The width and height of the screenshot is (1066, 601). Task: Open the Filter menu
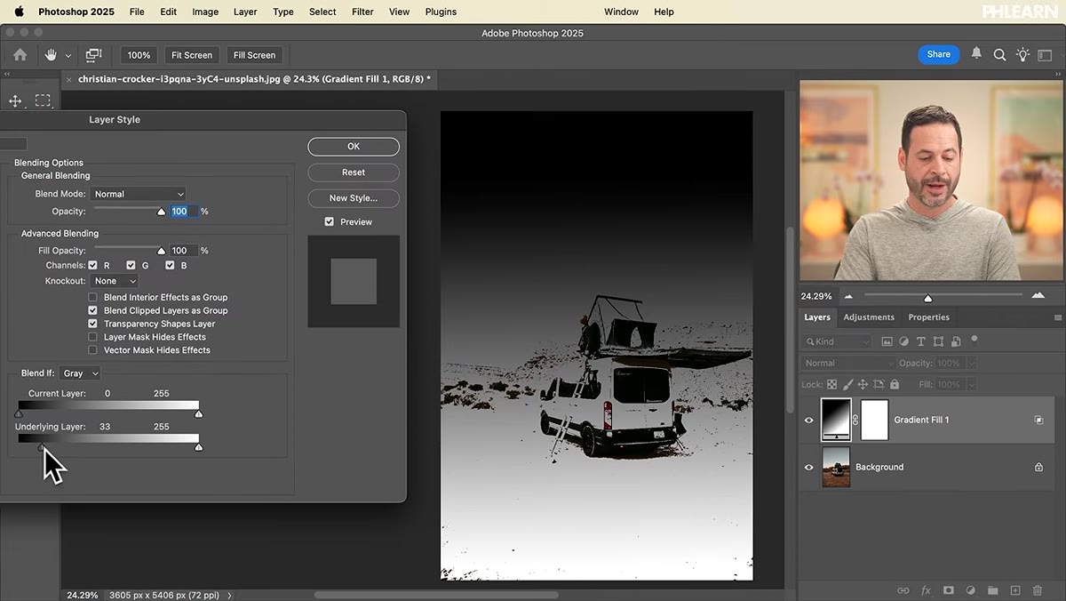pos(362,12)
